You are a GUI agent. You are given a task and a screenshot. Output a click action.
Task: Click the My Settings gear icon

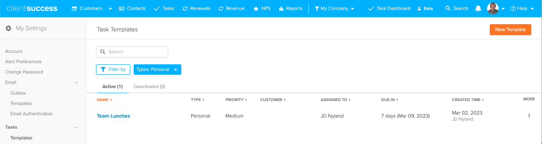coord(8,28)
